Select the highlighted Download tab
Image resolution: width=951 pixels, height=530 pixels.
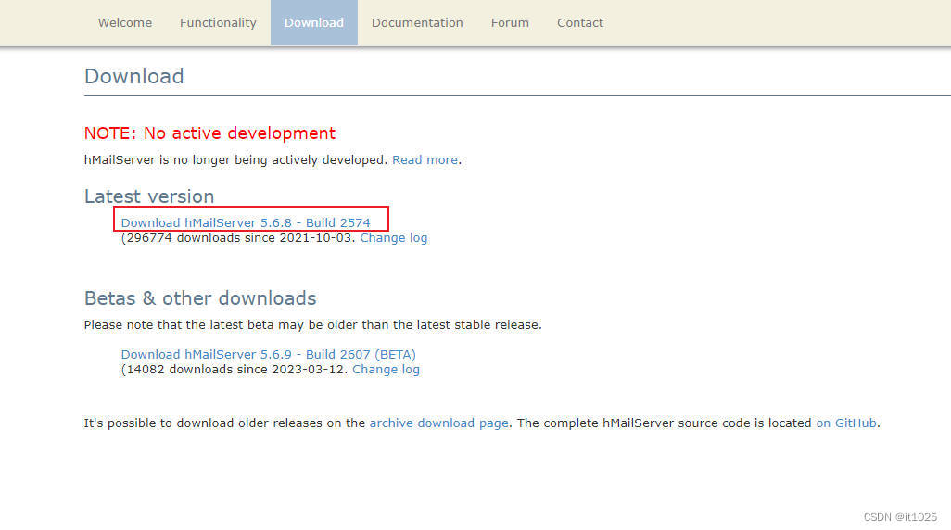[x=313, y=22]
